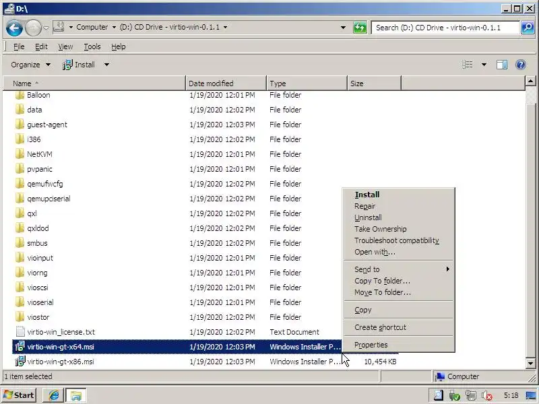The height and width of the screenshot is (404, 539).
Task: Click the Install toolbar button
Action: (x=79, y=65)
